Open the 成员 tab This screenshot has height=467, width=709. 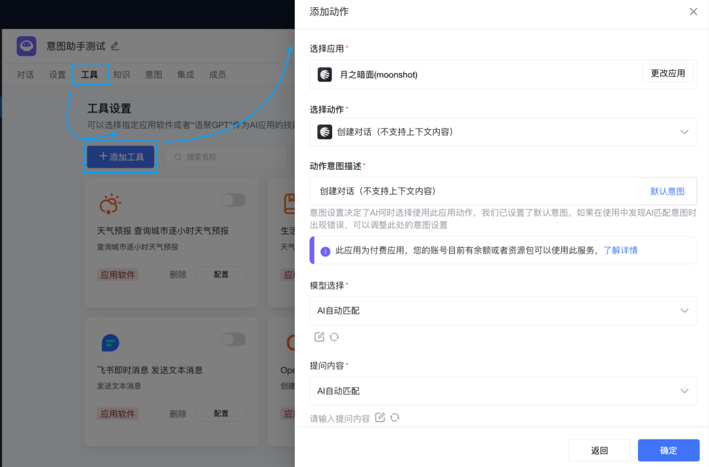[217, 75]
